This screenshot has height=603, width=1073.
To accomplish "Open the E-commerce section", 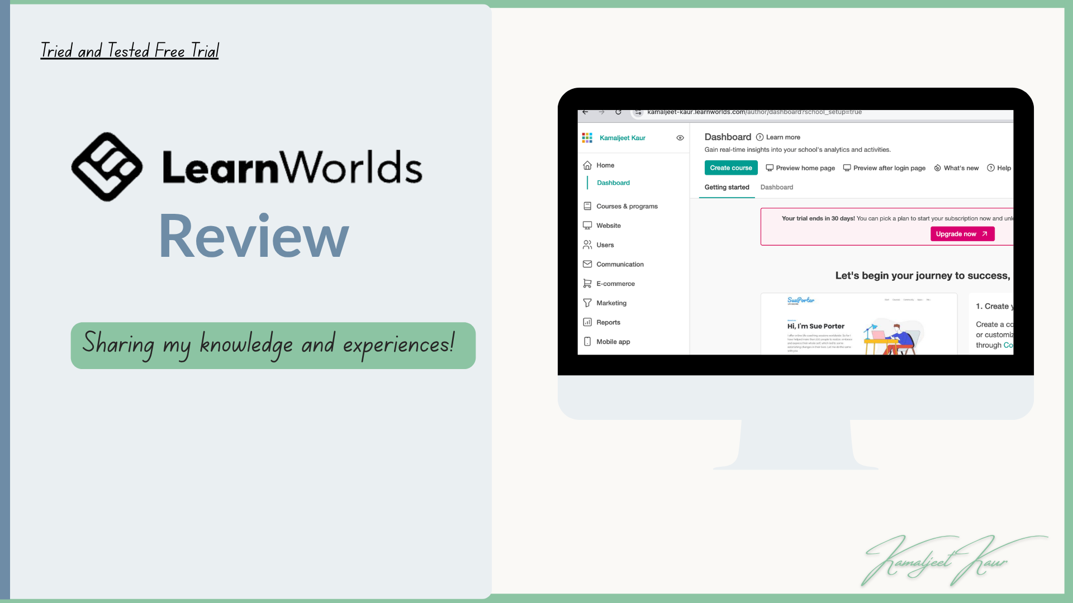I will click(615, 284).
